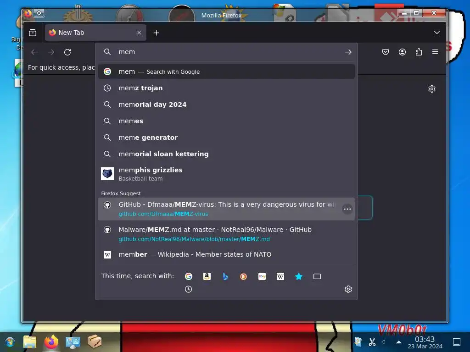Expand the list all tabs chevron
The image size is (470, 352).
click(437, 33)
